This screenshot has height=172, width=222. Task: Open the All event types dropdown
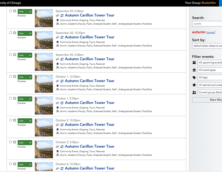(x=210, y=70)
